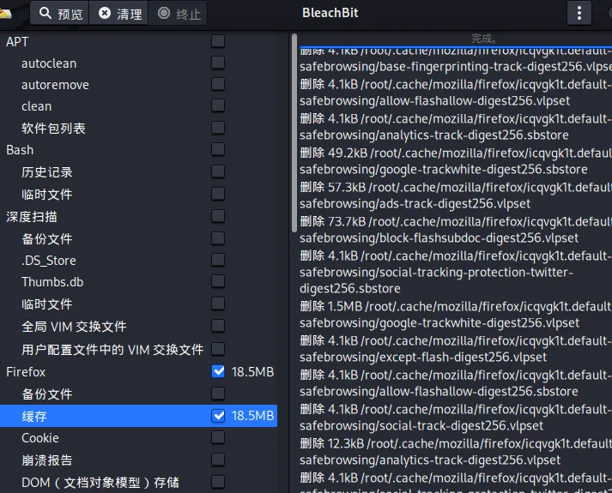This screenshot has height=493, width=612.
Task: Select the autoclean tree item
Action: point(138,63)
